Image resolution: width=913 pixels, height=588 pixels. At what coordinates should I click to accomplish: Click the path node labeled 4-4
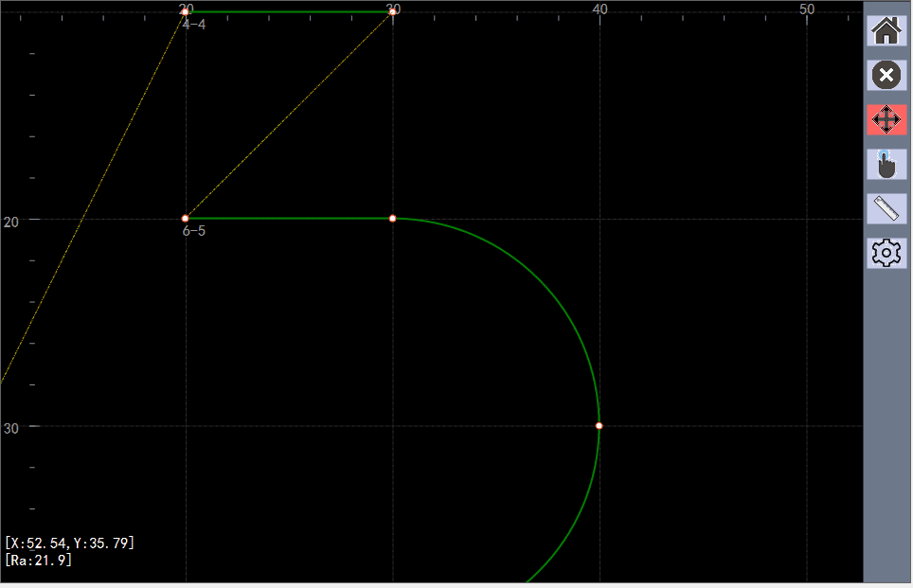(x=186, y=11)
